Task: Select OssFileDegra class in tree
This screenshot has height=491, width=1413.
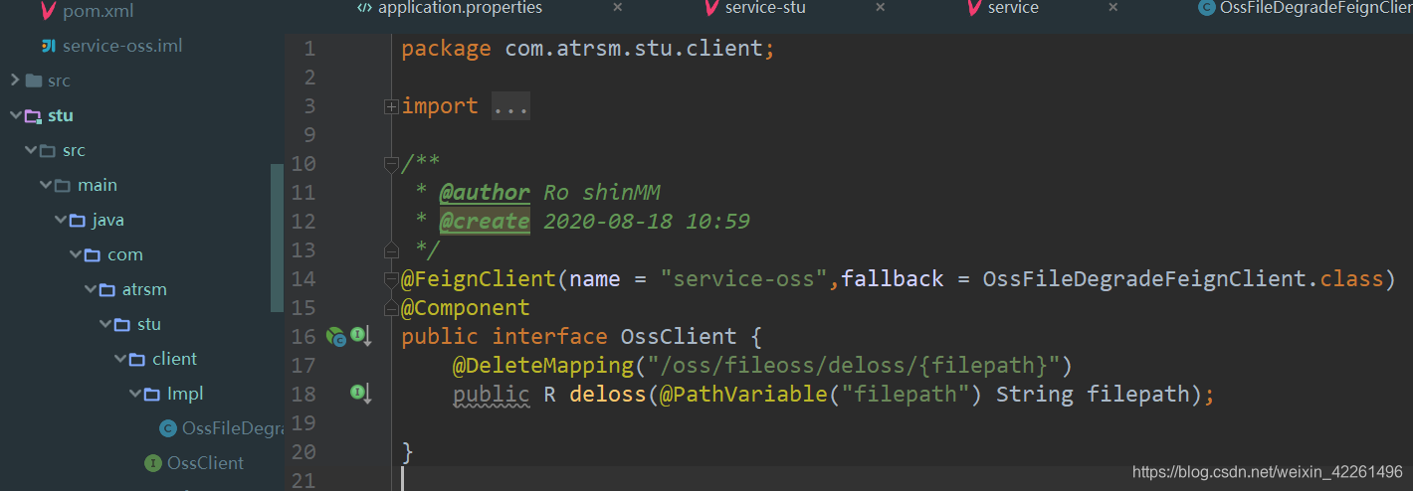Action: pos(233,428)
